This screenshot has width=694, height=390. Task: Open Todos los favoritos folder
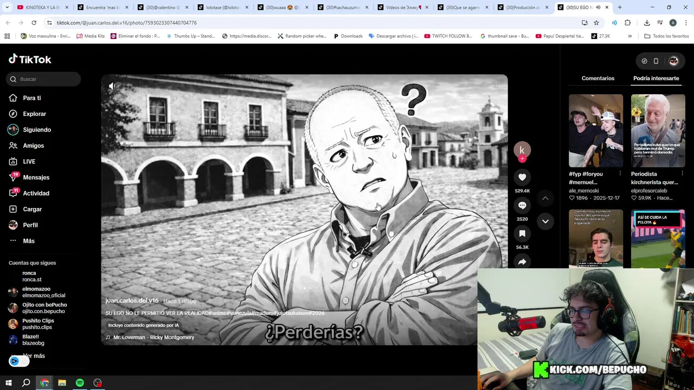[666, 36]
